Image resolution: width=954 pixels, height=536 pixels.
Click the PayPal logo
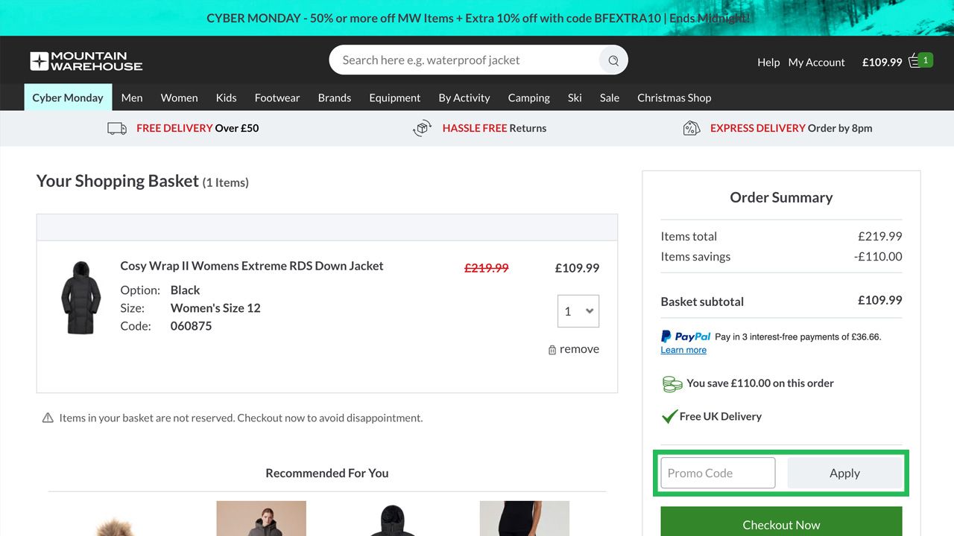(686, 336)
